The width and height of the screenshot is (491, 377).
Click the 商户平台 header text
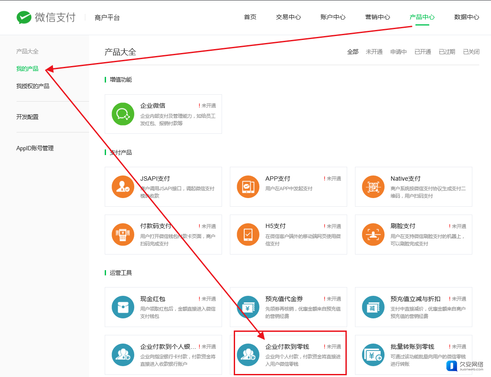coord(107,17)
